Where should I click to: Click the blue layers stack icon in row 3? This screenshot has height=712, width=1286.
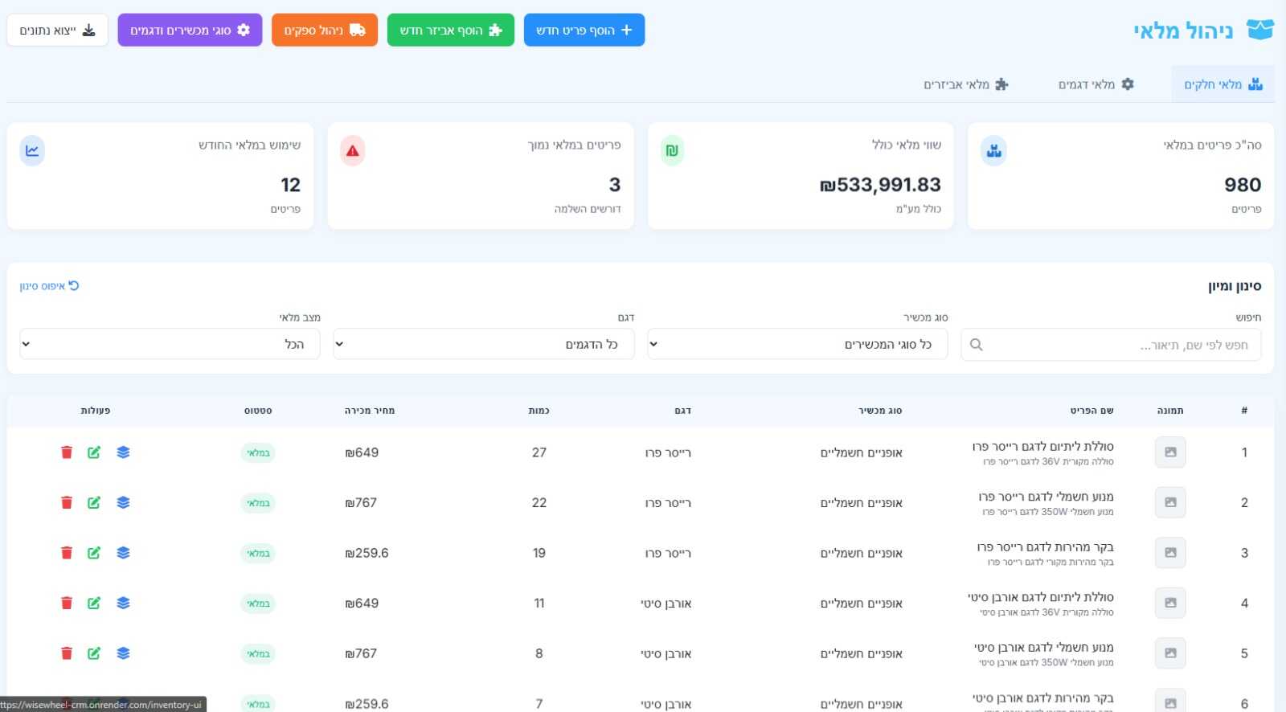click(123, 553)
